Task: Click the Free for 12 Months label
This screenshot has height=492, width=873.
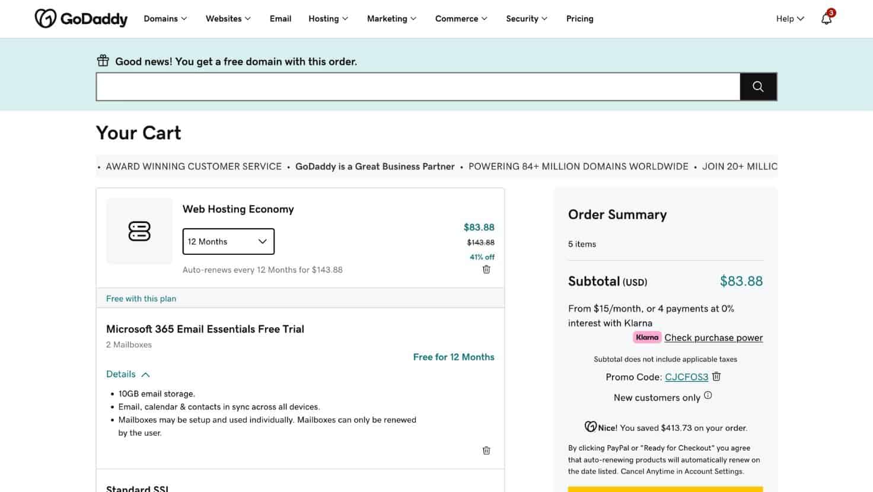Action: click(454, 357)
